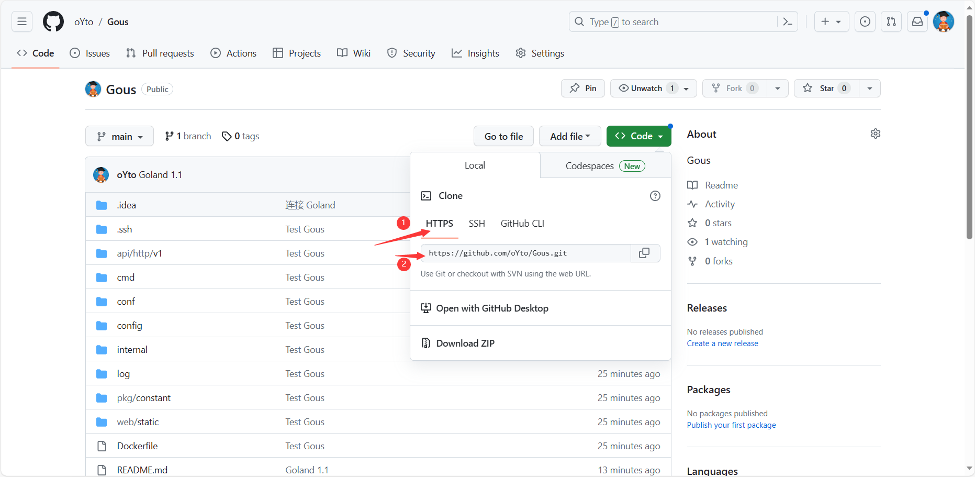The image size is (975, 477).
Task: Select the HTTPS clone option
Action: point(439,224)
